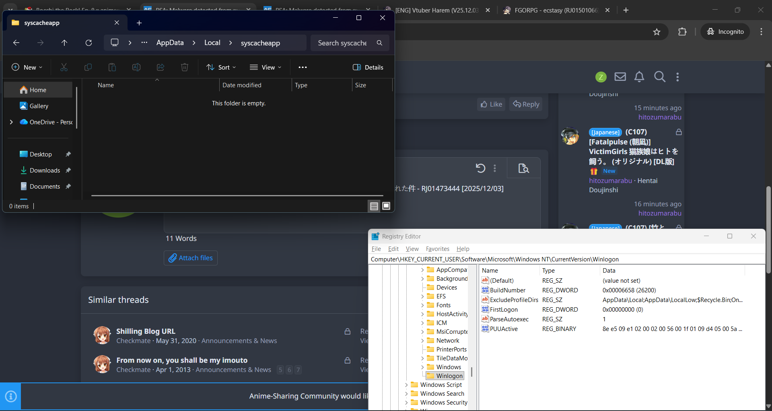This screenshot has width=772, height=411.
Task: Click the Reply button on the post
Action: 526,104
